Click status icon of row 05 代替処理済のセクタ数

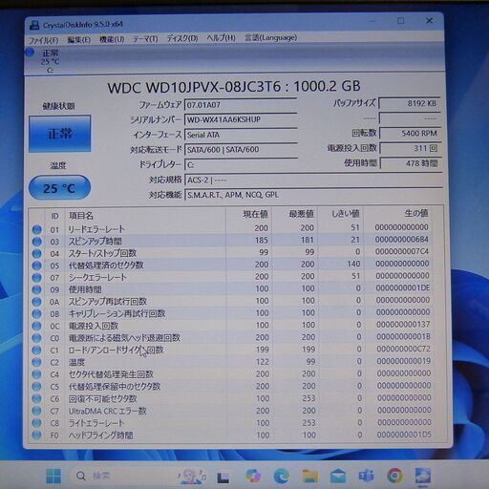[x=37, y=266]
